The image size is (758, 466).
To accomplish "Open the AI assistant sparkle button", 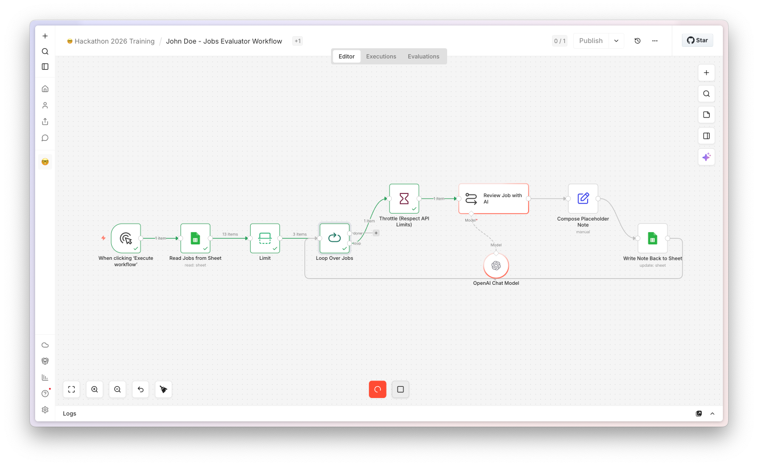I will point(706,157).
